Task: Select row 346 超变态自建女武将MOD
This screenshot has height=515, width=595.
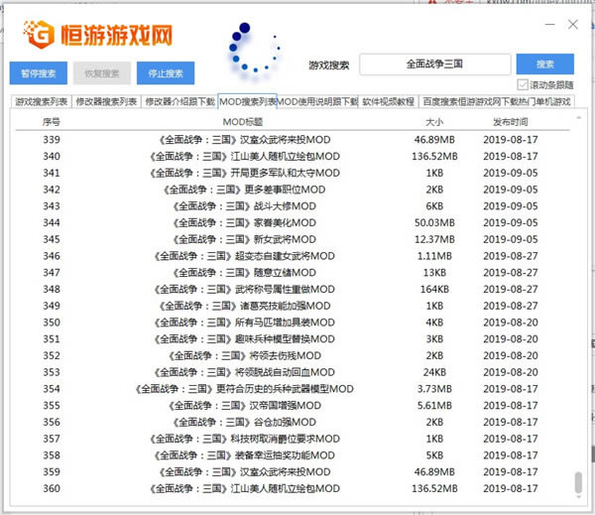Action: click(293, 256)
